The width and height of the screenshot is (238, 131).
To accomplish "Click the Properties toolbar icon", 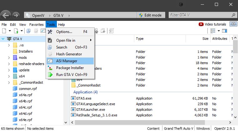I will pyautogui.click(x=111, y=31).
